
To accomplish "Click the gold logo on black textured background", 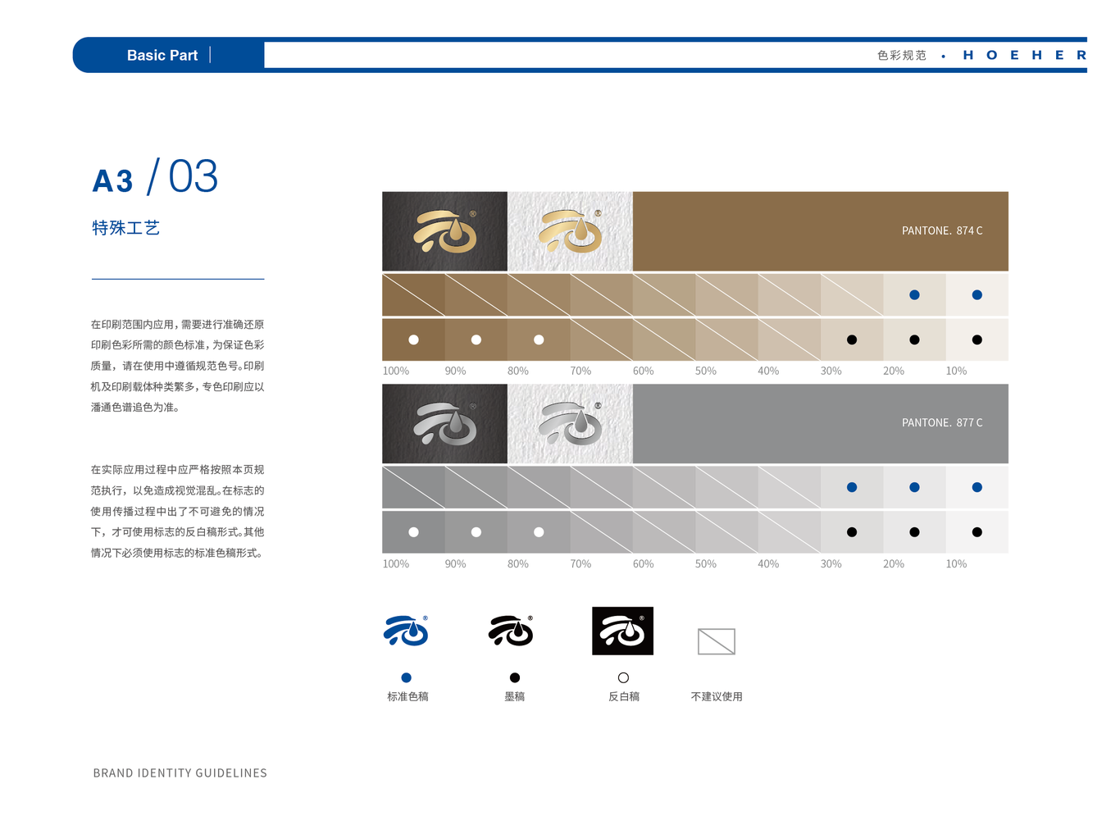I will 445,231.
